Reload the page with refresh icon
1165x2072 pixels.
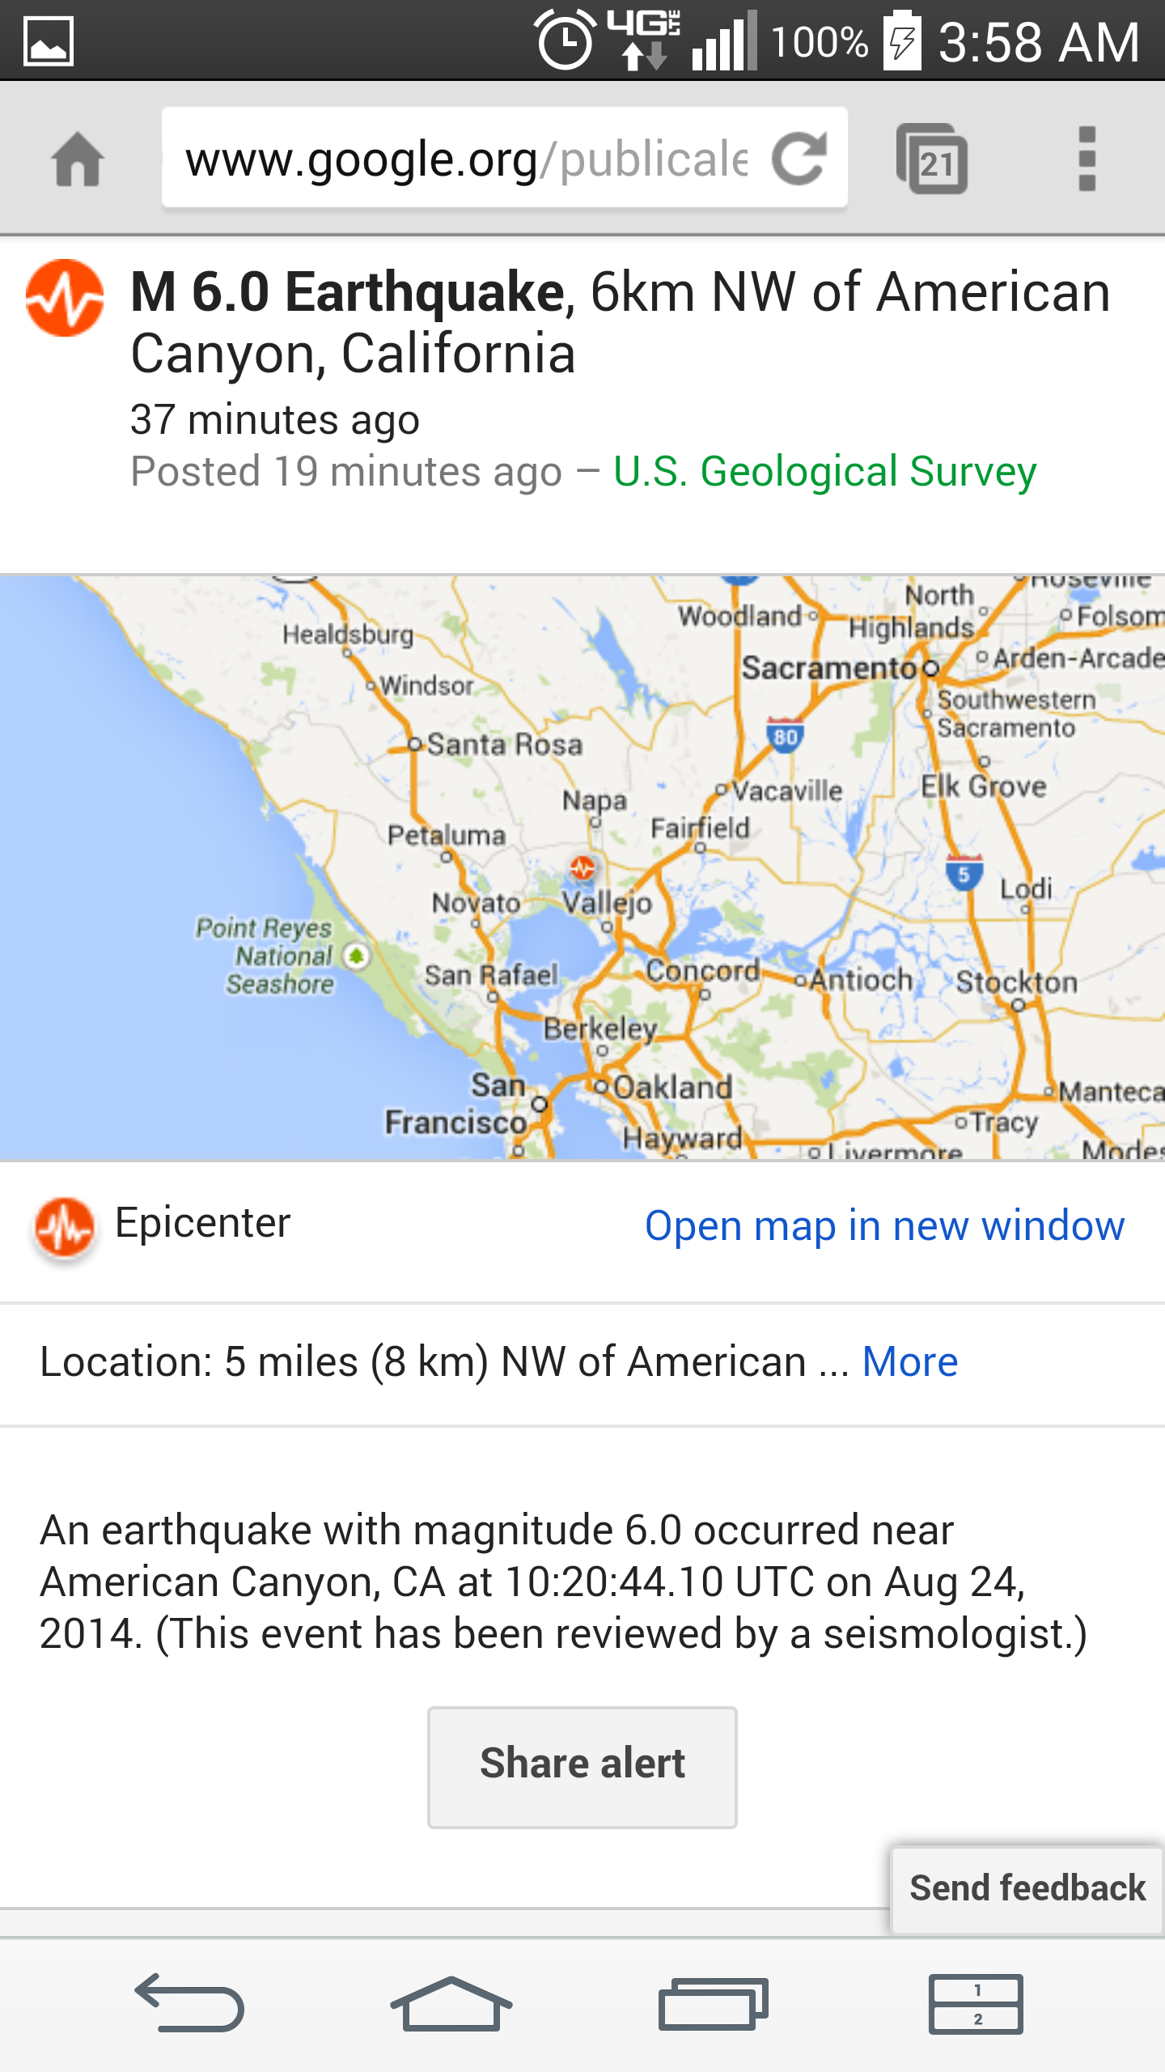click(799, 158)
